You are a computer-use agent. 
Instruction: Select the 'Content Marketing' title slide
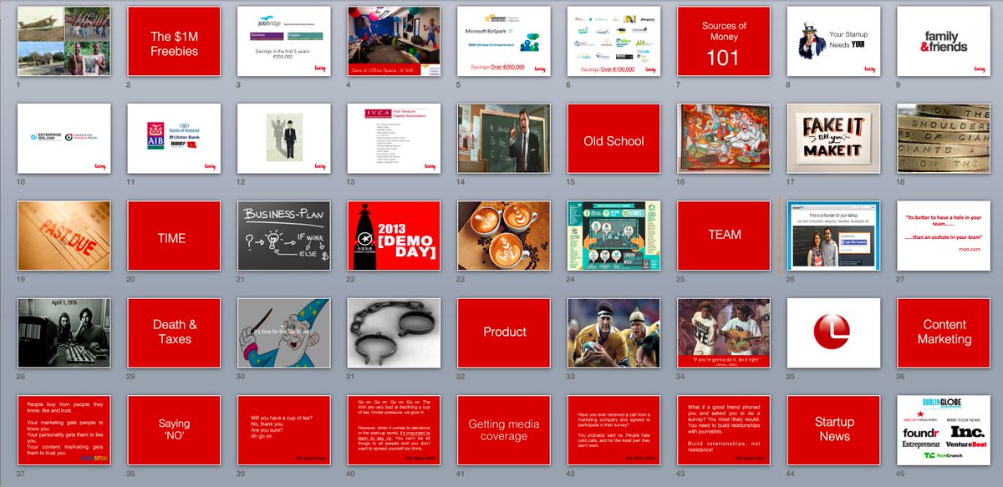(x=944, y=332)
